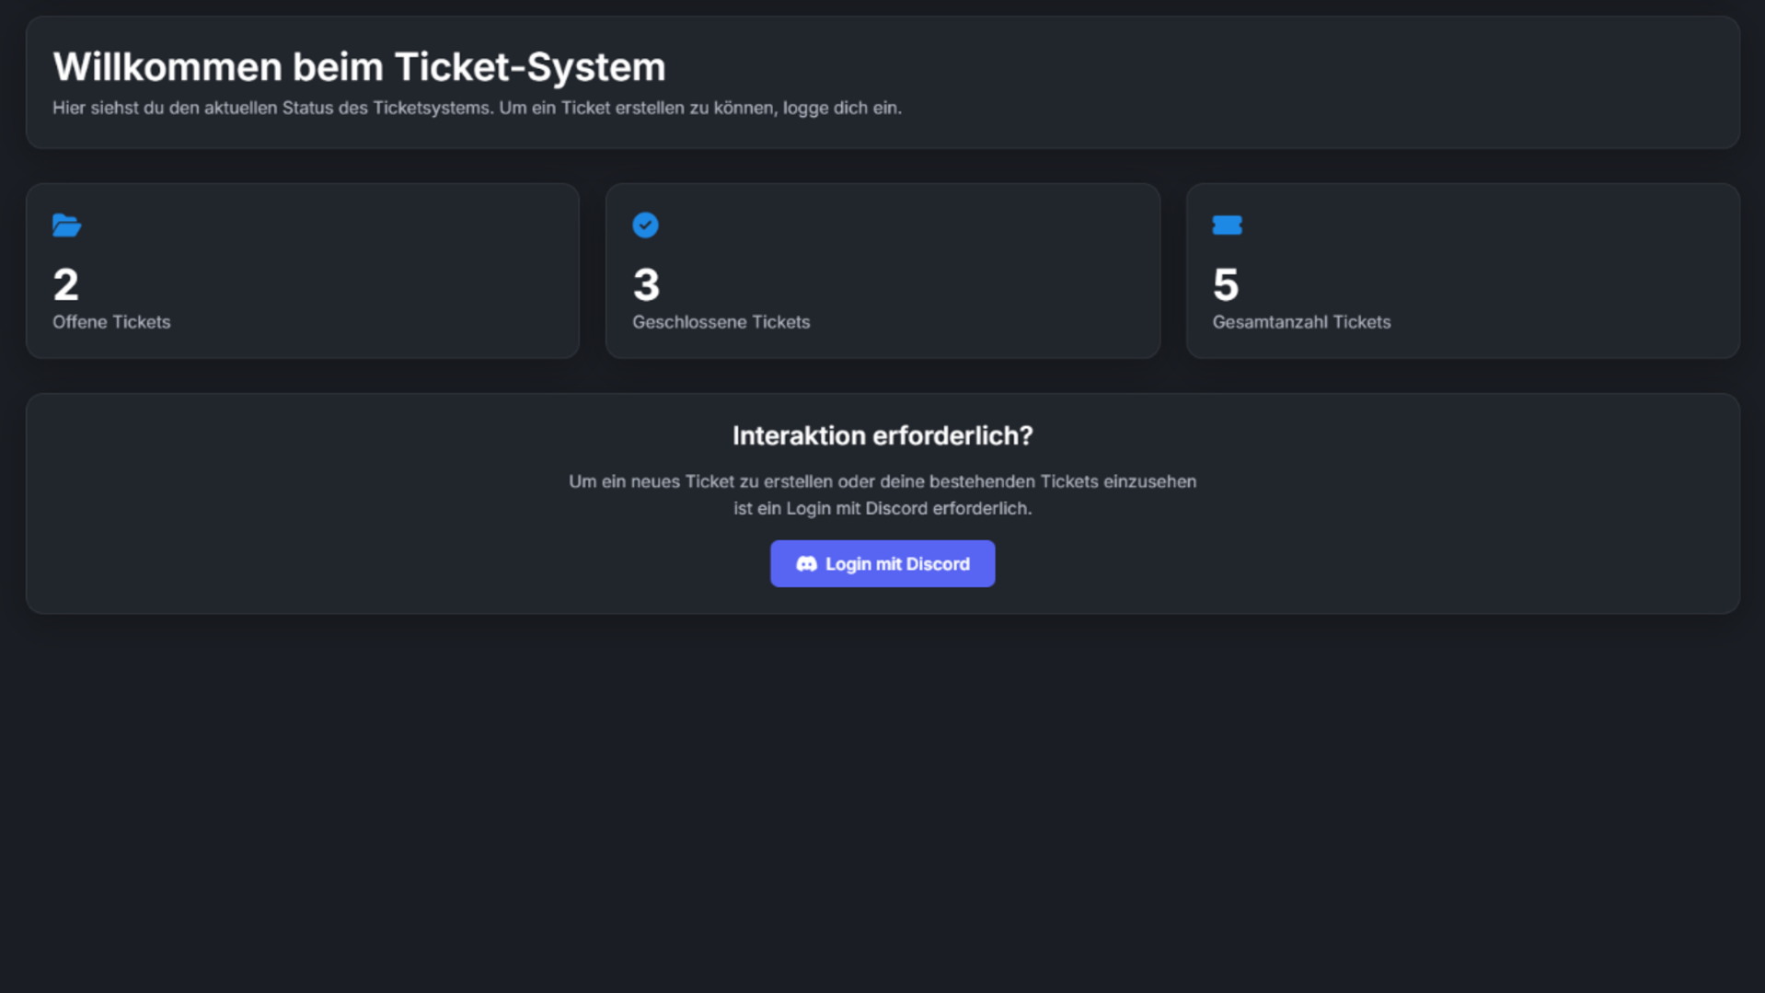The width and height of the screenshot is (1765, 993).
Task: Click the Discord logo in the login button
Action: [806, 564]
